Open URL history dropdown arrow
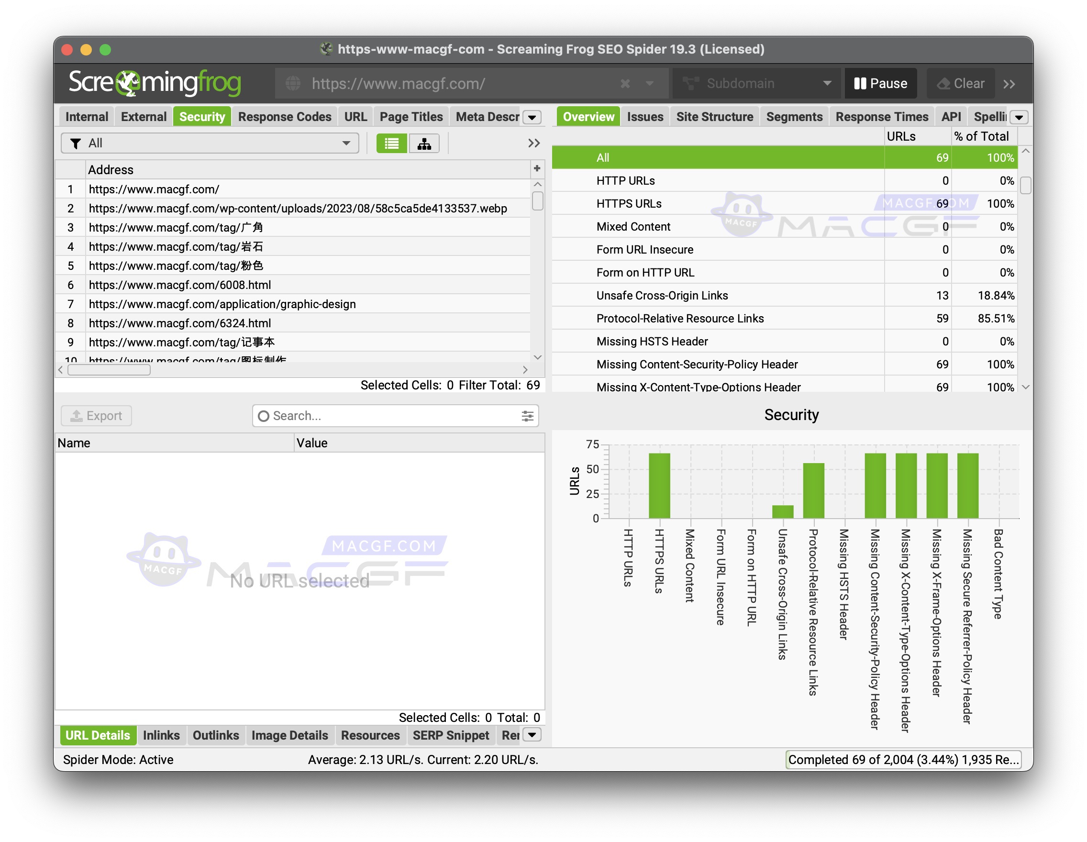 [x=650, y=83]
